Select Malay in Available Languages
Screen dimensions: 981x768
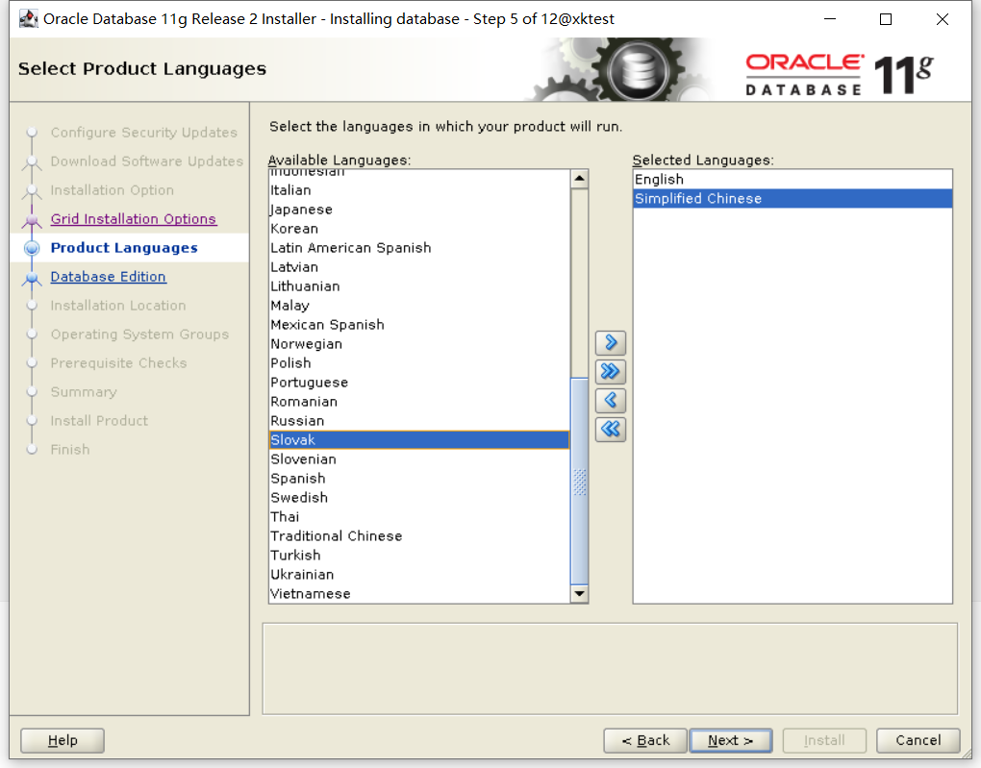click(x=419, y=306)
